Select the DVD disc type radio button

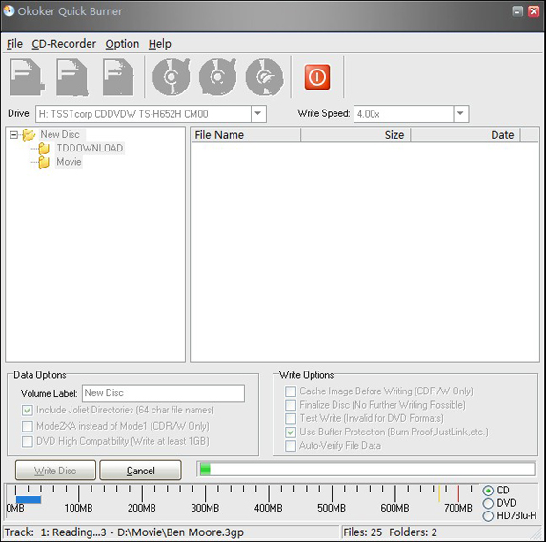[488, 503]
